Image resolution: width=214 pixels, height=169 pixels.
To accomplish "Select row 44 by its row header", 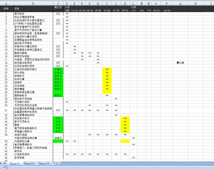I will 6,158.
